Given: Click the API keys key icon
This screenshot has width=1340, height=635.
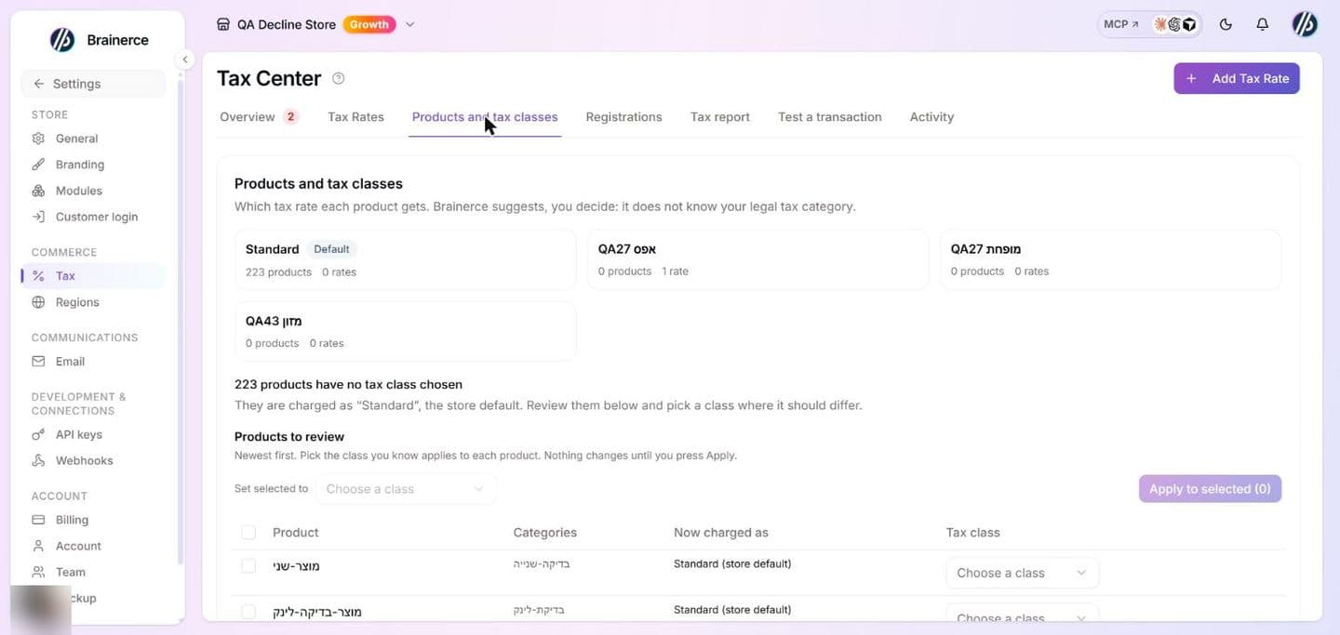Looking at the screenshot, I should [x=38, y=434].
